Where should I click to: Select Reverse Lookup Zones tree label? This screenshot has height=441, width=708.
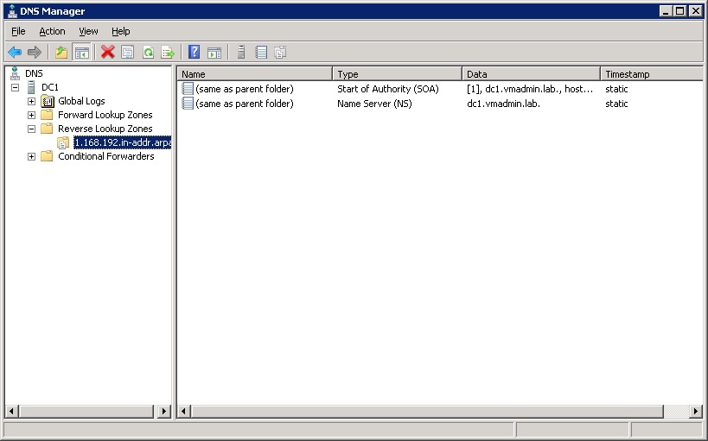105,129
